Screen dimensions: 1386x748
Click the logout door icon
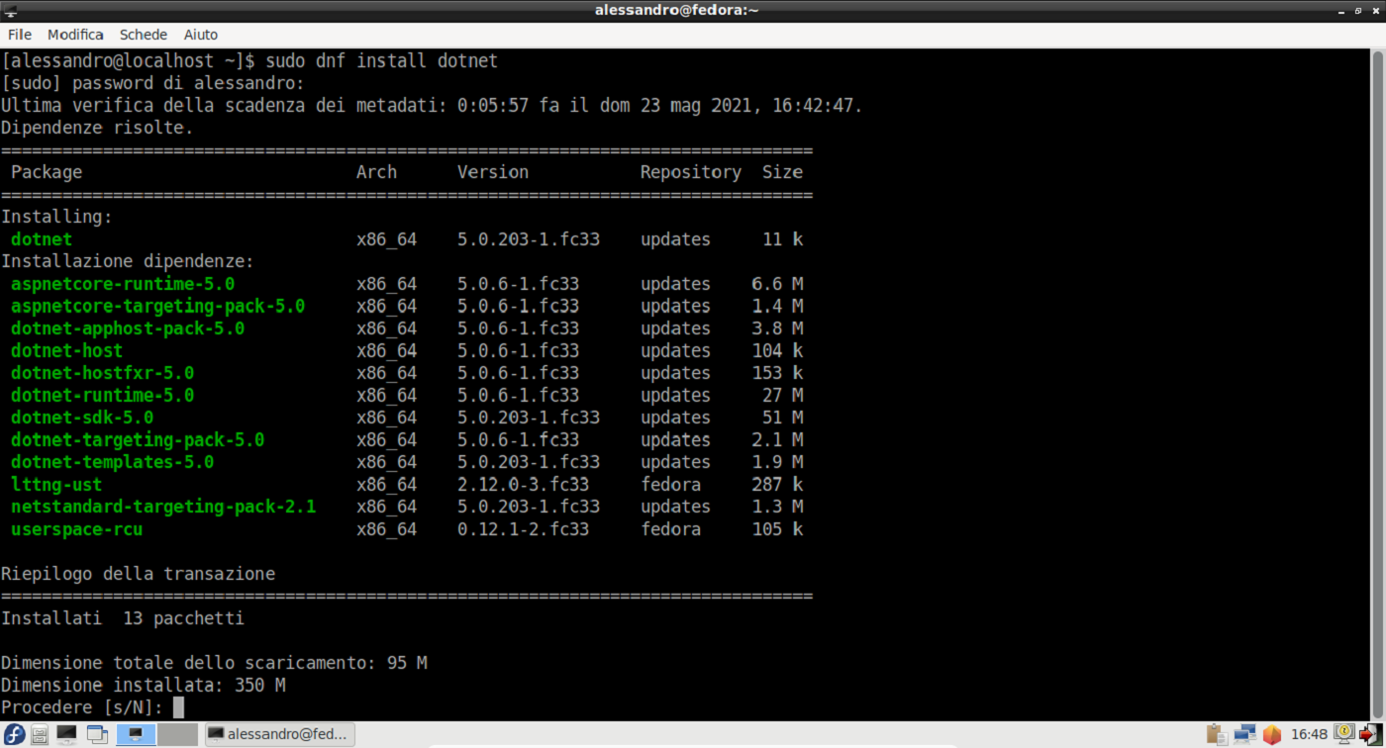[x=1370, y=734]
